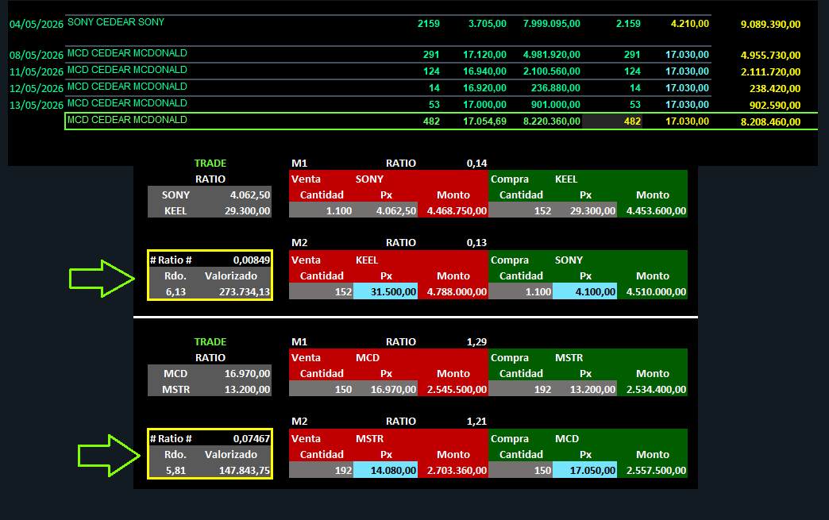Click MCD valuation 238.420,00
The image size is (829, 520).
click(774, 89)
